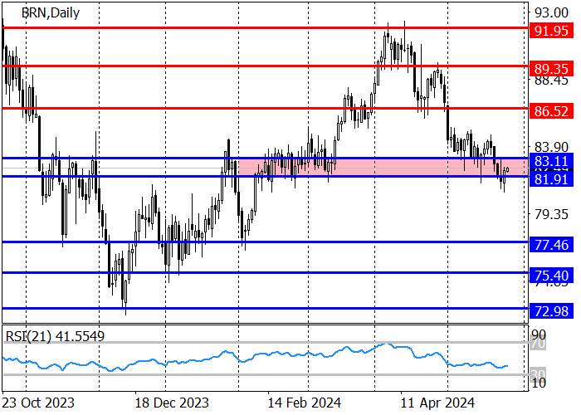The height and width of the screenshot is (415, 581).
Task: Click the RSI axis value 10
Action: click(539, 383)
